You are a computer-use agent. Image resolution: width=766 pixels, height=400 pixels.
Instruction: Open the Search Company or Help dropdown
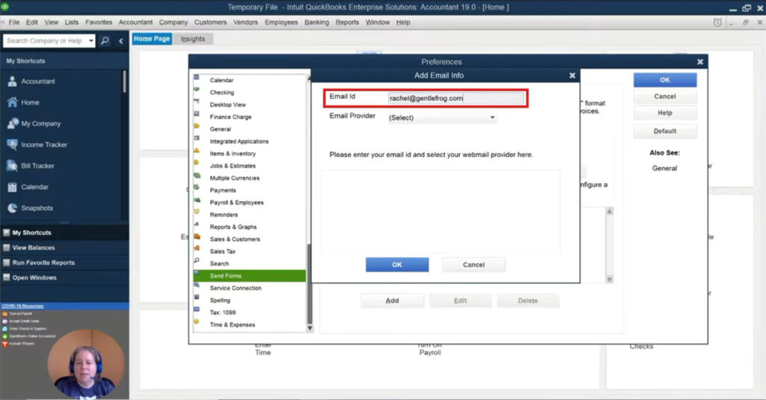[x=91, y=41]
